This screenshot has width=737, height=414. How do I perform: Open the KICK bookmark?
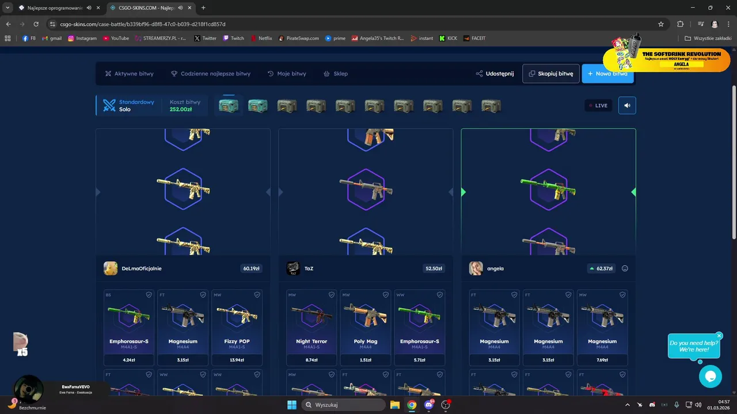point(448,38)
